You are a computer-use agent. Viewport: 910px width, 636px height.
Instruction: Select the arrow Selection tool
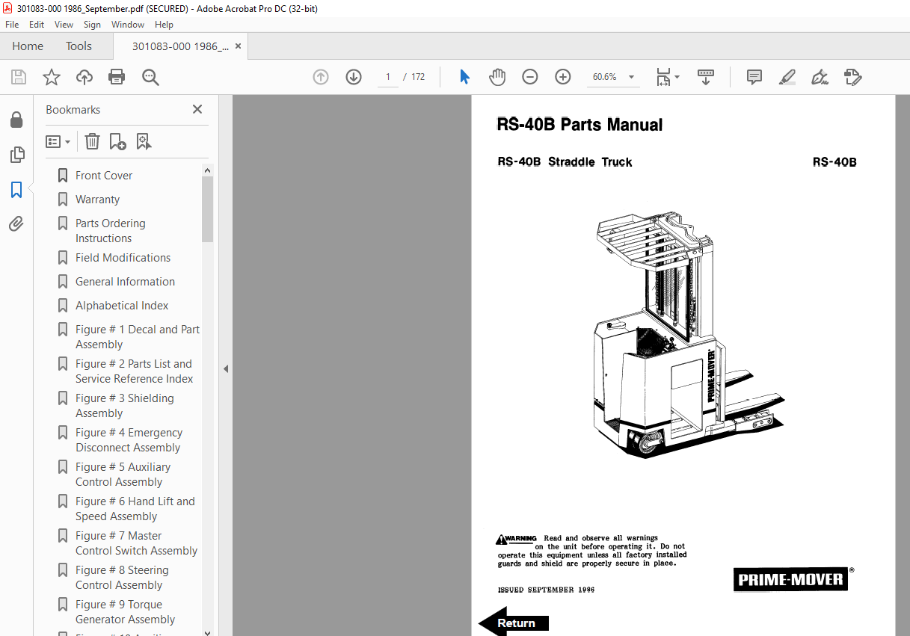pyautogui.click(x=464, y=77)
